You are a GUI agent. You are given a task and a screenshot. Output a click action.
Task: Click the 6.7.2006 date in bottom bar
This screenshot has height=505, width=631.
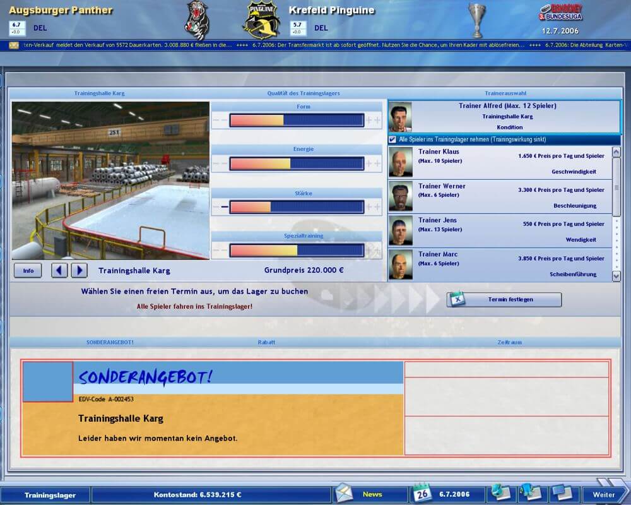pos(454,494)
